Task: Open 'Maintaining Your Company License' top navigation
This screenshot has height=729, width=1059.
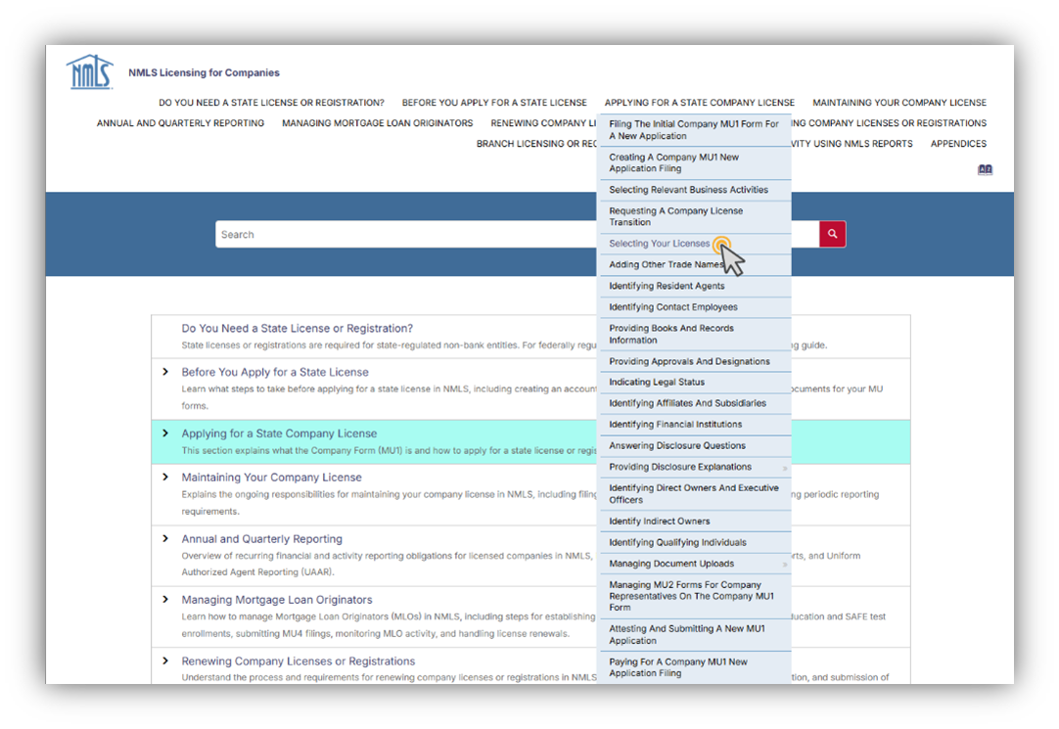Action: click(x=898, y=103)
